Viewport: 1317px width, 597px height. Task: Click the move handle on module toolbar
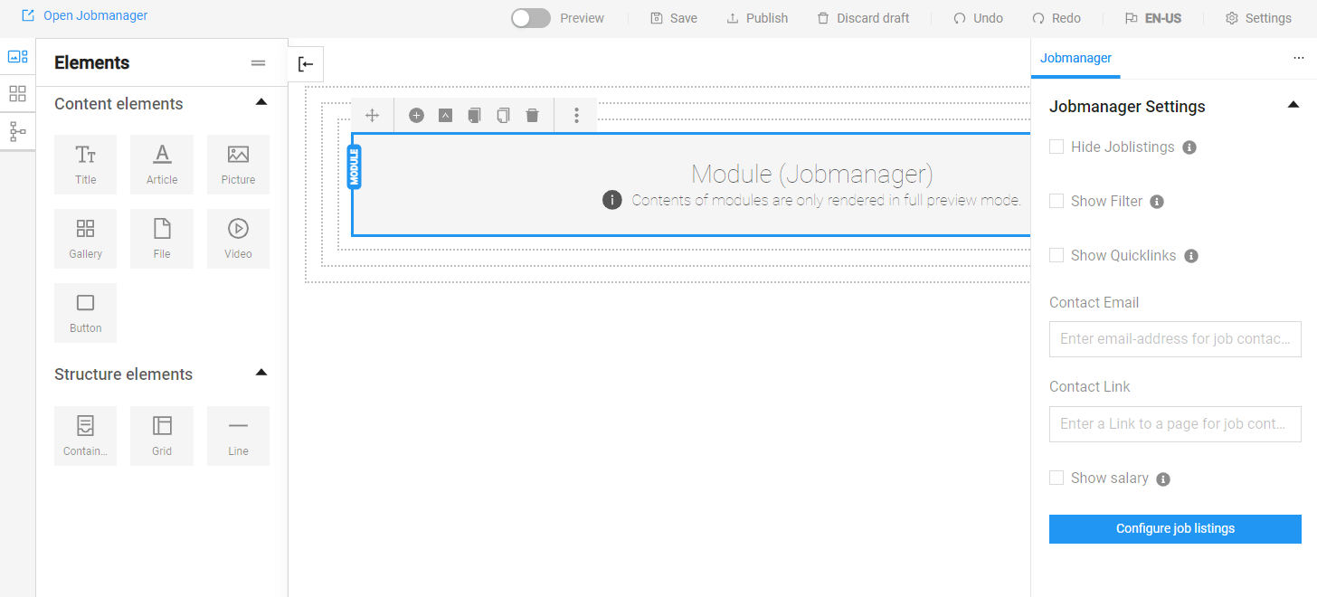pyautogui.click(x=372, y=116)
